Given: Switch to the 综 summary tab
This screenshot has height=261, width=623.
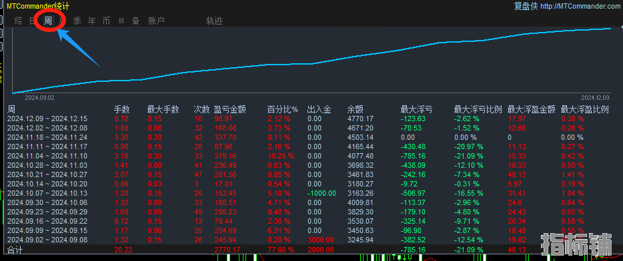Looking at the screenshot, I should (18, 21).
